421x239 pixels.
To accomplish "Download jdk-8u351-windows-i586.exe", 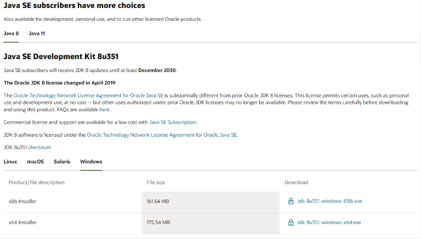I will point(330,201).
